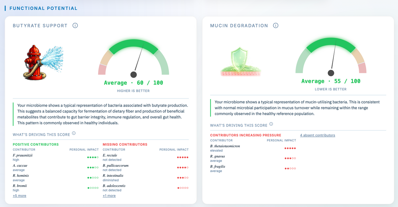
Task: Expand '+5 more' positive contributors
Action: 20,196
